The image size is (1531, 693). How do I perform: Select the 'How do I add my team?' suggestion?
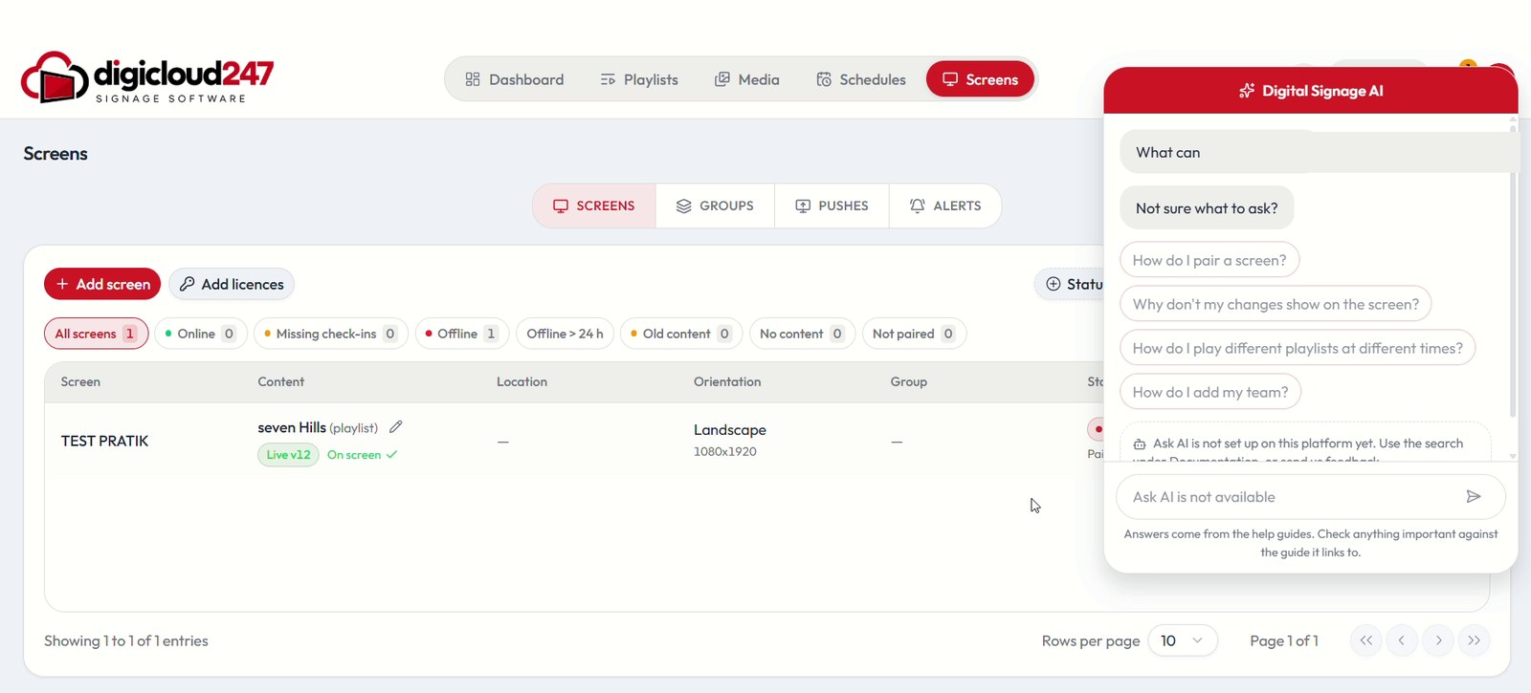point(1210,392)
